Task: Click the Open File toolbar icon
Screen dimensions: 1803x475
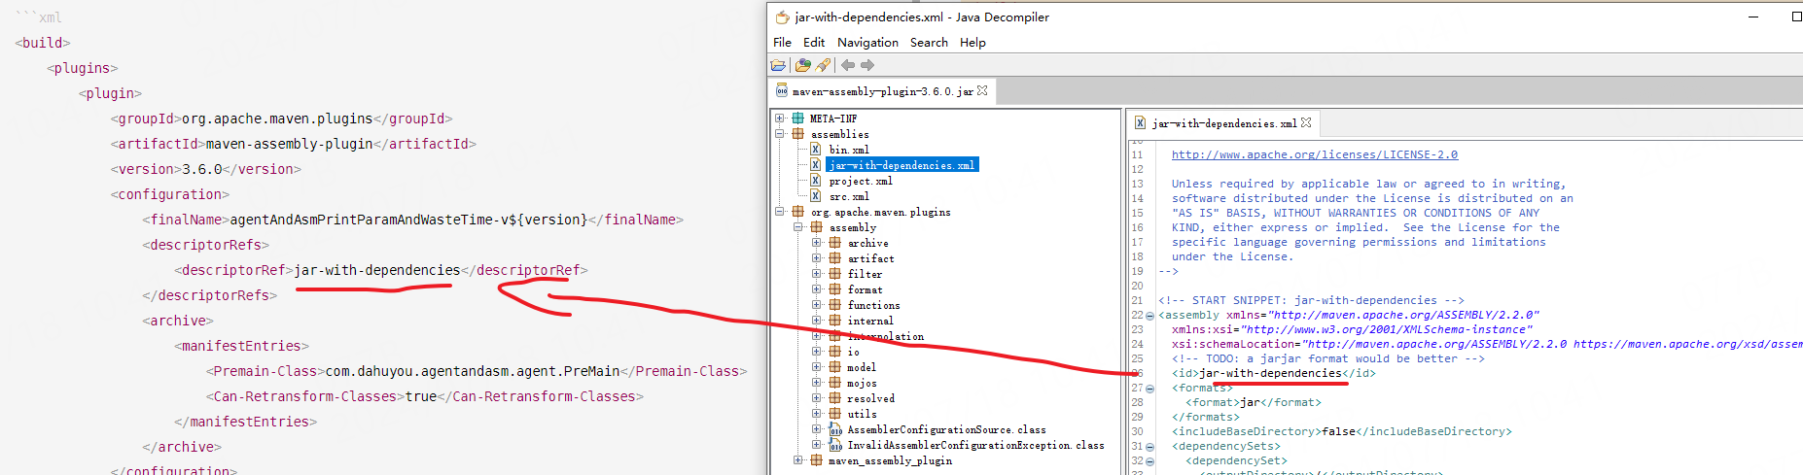Action: 778,65
